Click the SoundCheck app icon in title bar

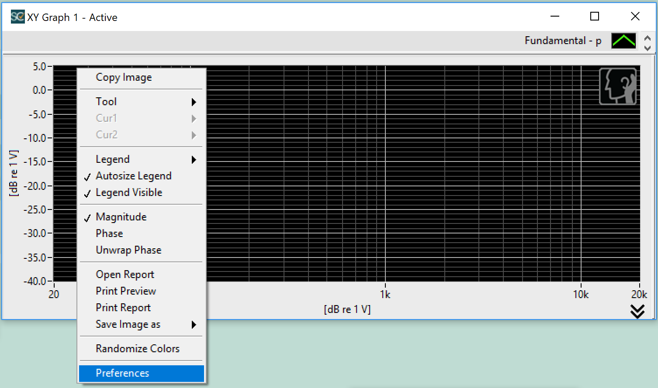(x=18, y=17)
